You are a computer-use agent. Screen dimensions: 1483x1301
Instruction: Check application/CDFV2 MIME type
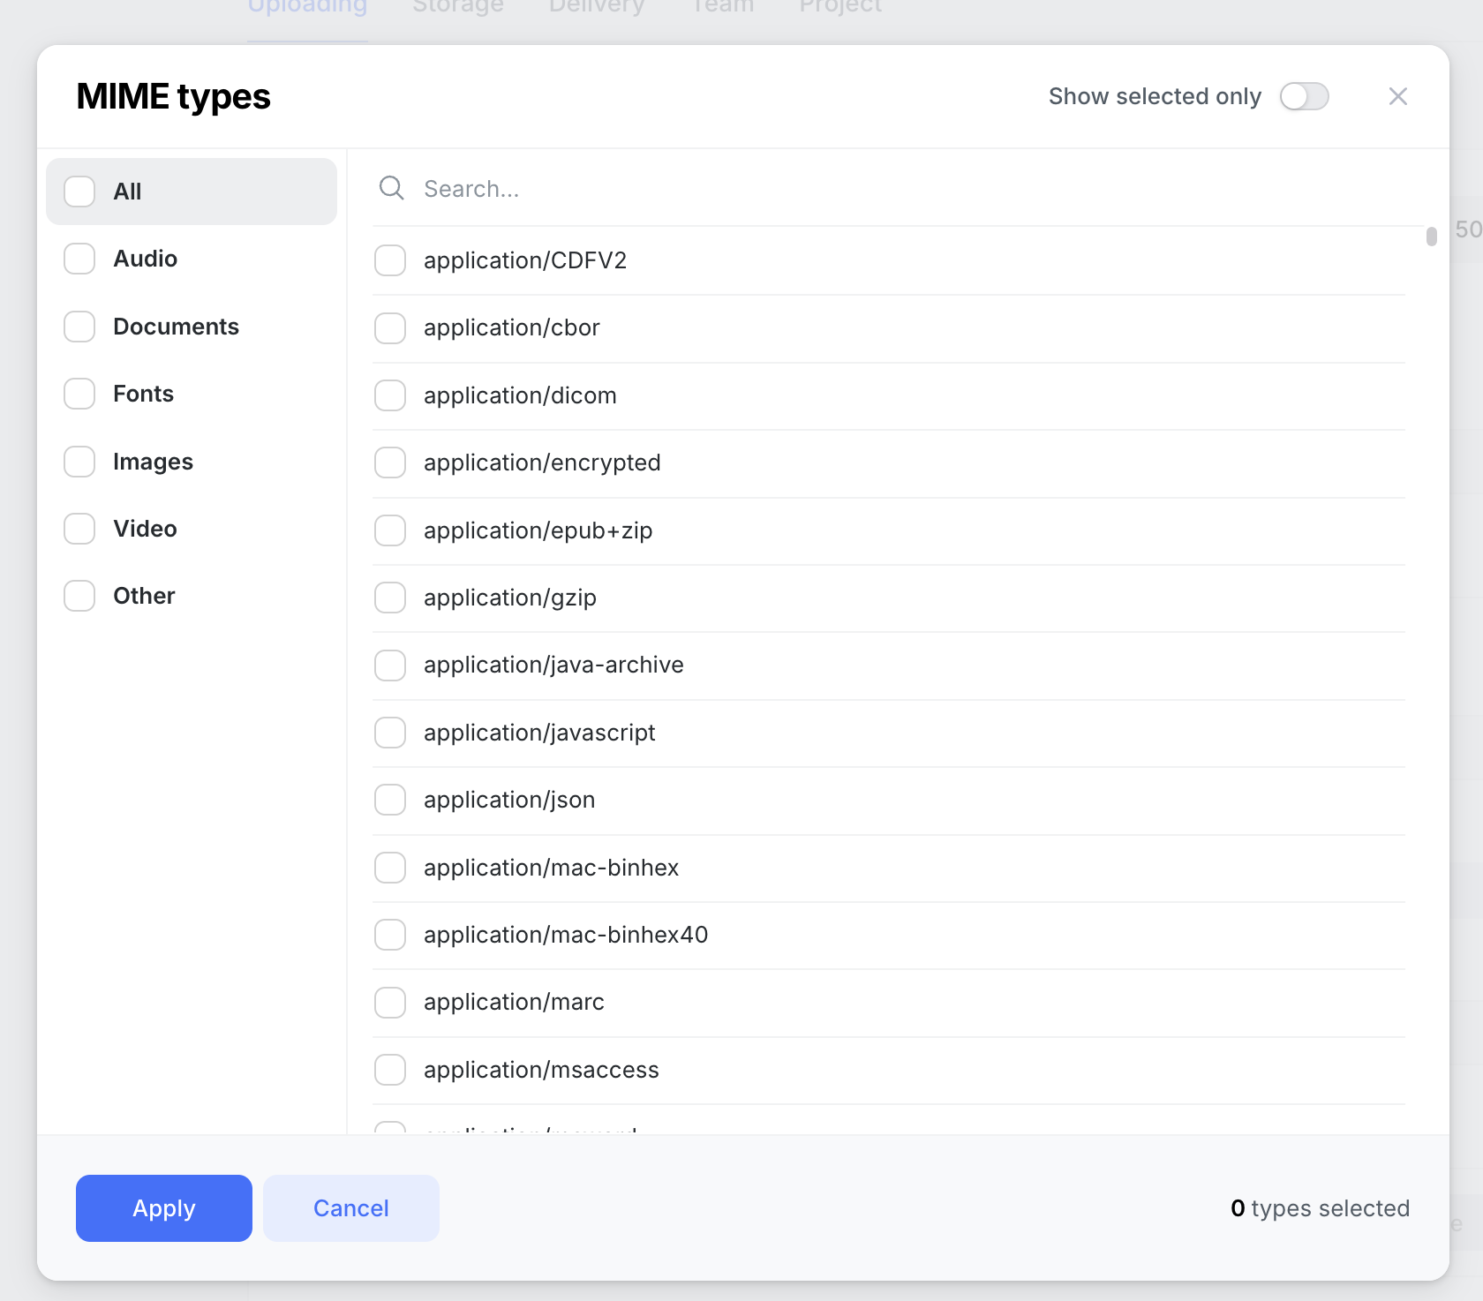[390, 260]
